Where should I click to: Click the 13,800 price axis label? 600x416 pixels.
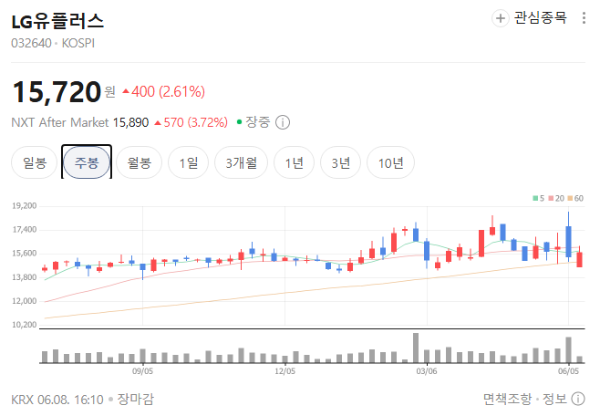point(24,277)
